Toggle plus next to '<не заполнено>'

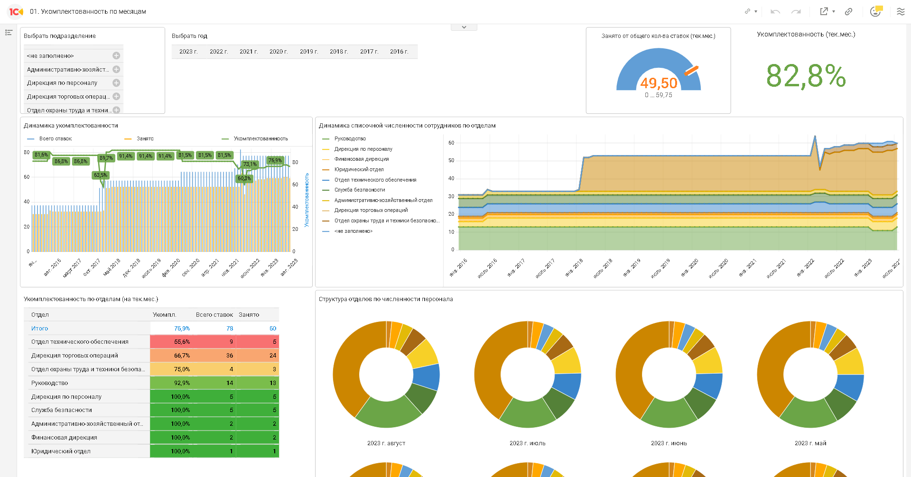(x=116, y=55)
